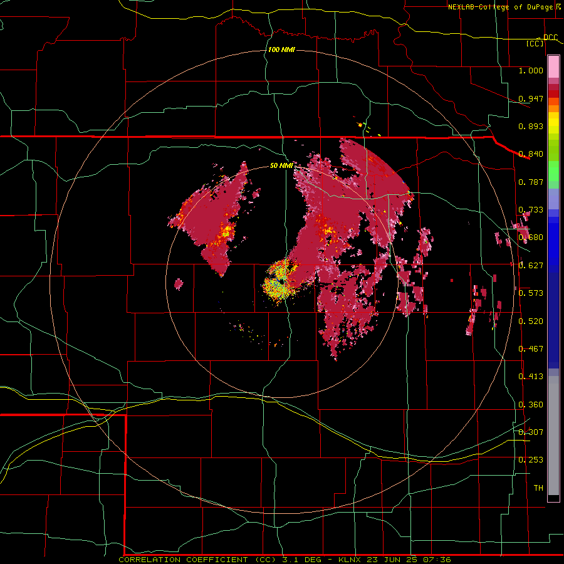Image resolution: width=564 pixels, height=564 pixels.
Task: Click the 0.947 scale value
Action: pyautogui.click(x=531, y=98)
